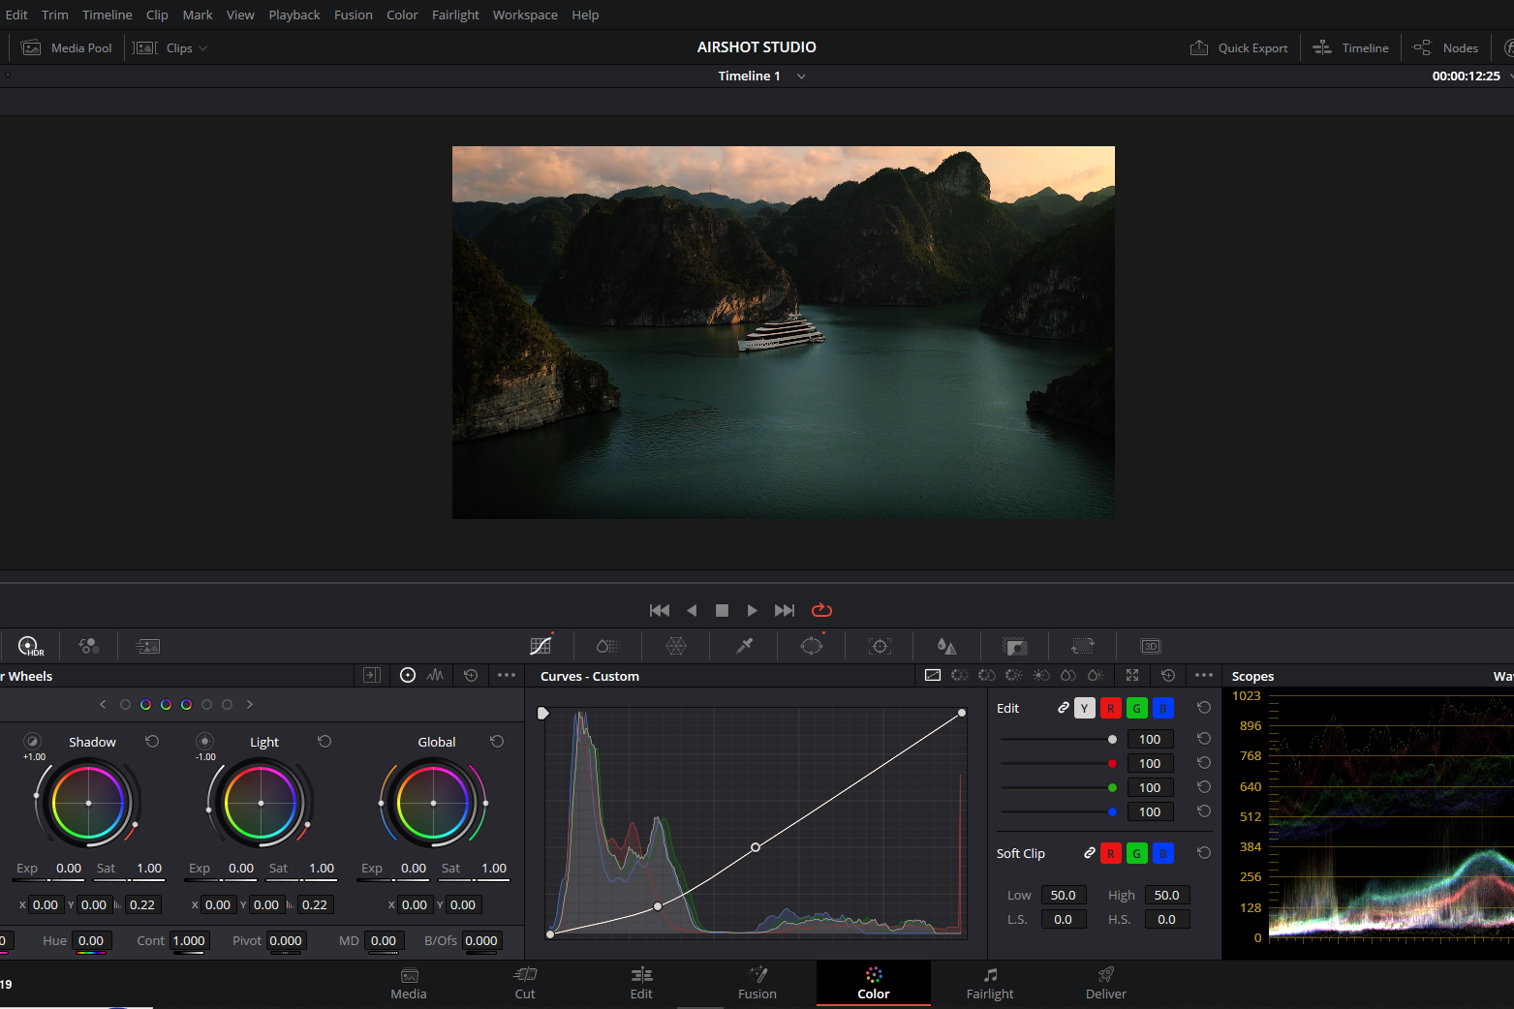This screenshot has width=1514, height=1009.
Task: Toggle the Edit channel link (gang) icon
Action: (1063, 708)
